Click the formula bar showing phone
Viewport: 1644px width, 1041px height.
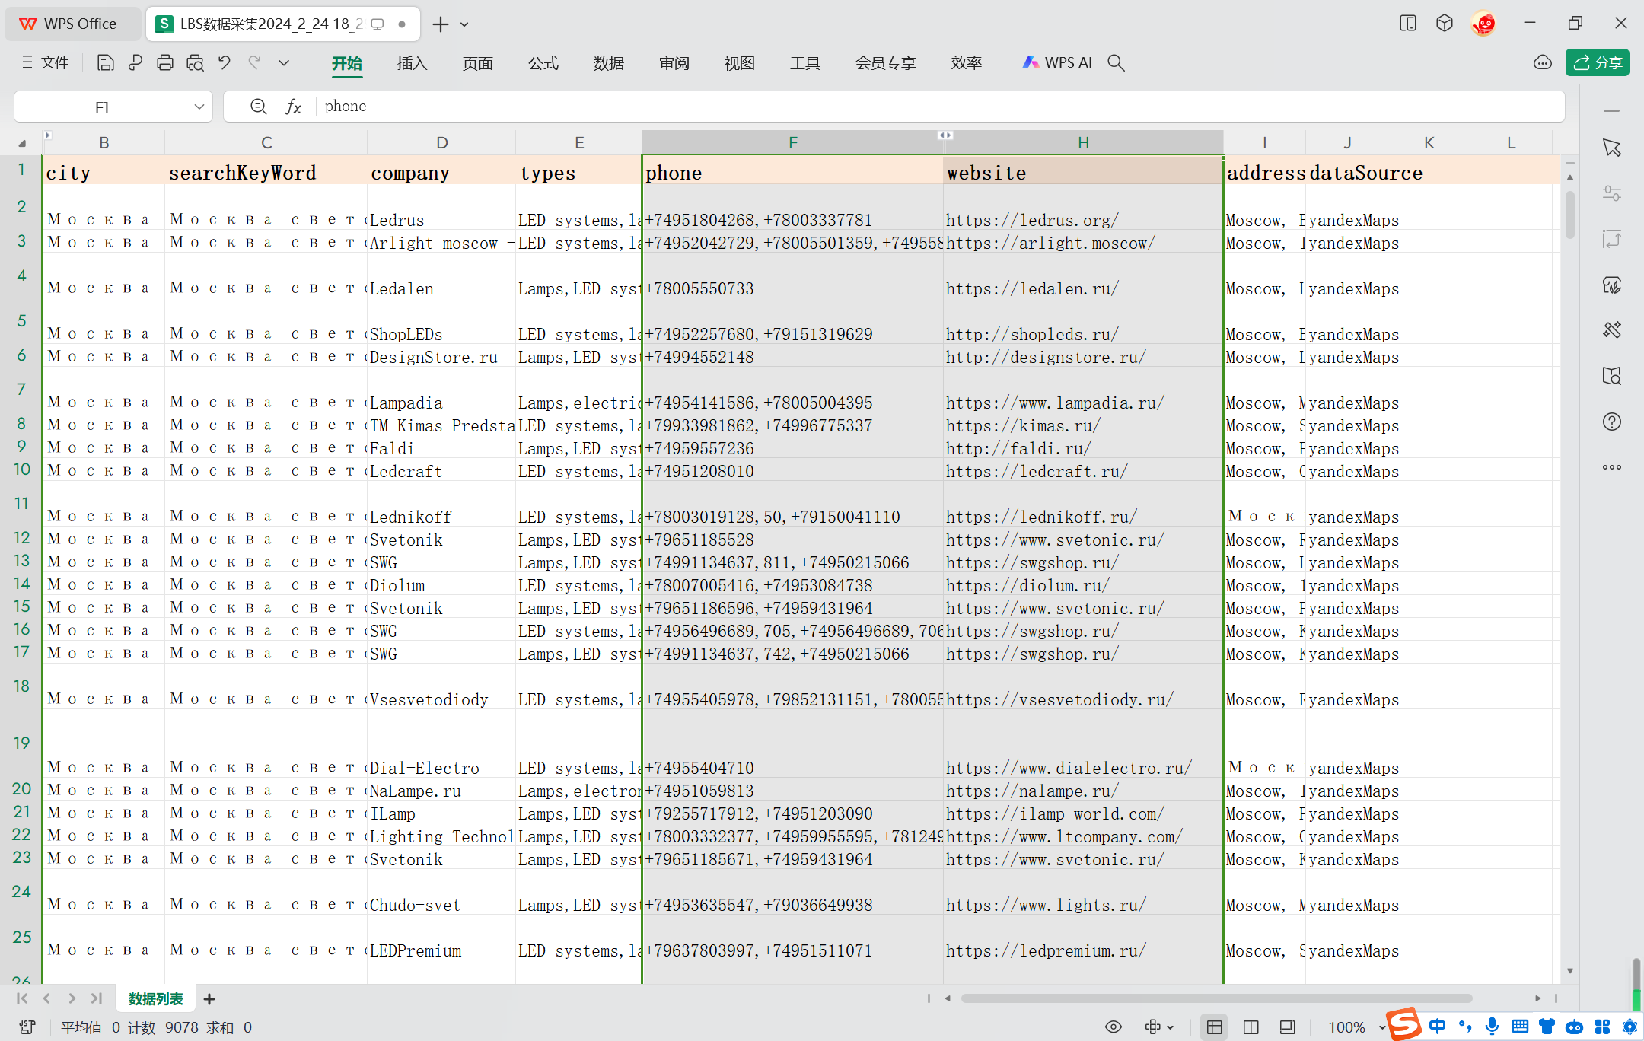pyautogui.click(x=942, y=107)
